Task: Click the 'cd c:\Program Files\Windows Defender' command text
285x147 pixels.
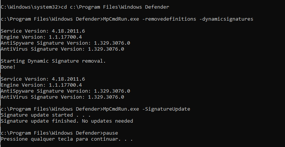Action: pyautogui.click(x=115, y=7)
